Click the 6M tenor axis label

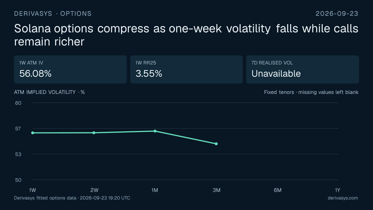278,190
